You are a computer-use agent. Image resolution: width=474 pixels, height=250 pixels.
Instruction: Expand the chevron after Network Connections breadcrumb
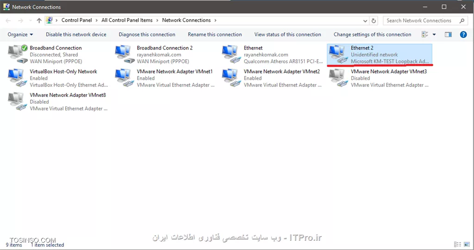[x=215, y=20]
